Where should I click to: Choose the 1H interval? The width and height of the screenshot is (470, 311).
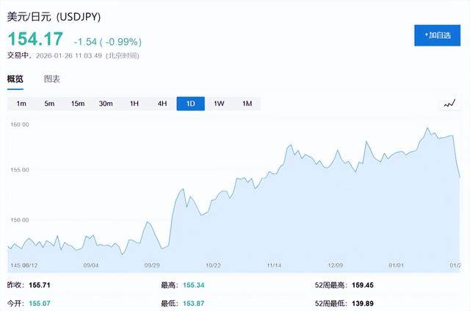pos(134,104)
